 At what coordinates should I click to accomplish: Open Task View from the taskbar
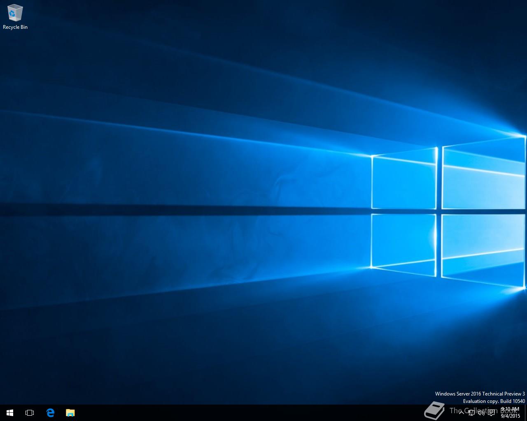(30, 413)
